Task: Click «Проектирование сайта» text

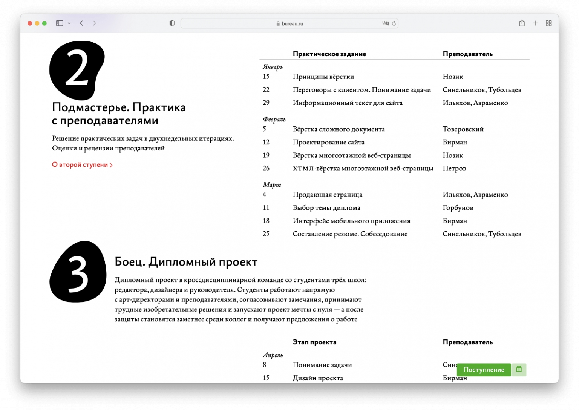Action: 329,142
